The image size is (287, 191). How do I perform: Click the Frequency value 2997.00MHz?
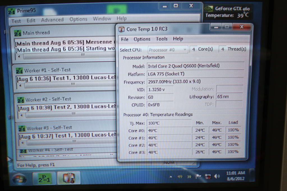coord(195,81)
